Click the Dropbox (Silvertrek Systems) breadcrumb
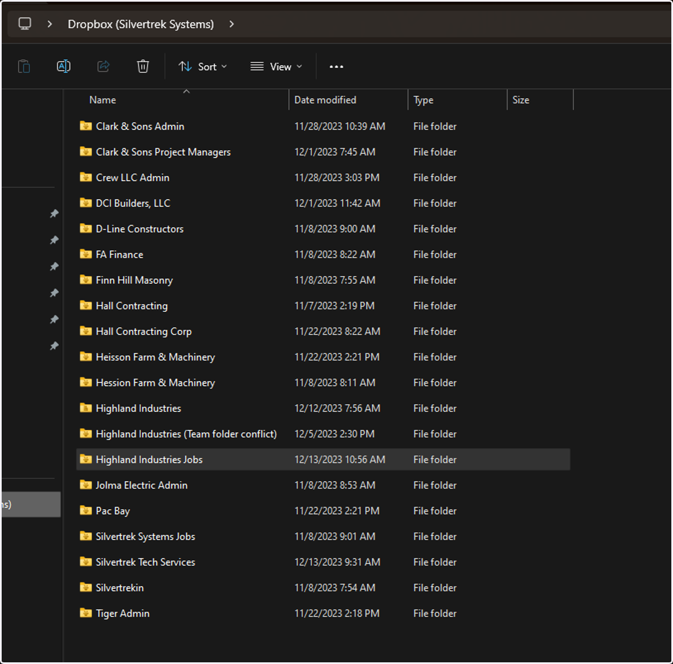Image resolution: width=673 pixels, height=664 pixels. tap(141, 24)
